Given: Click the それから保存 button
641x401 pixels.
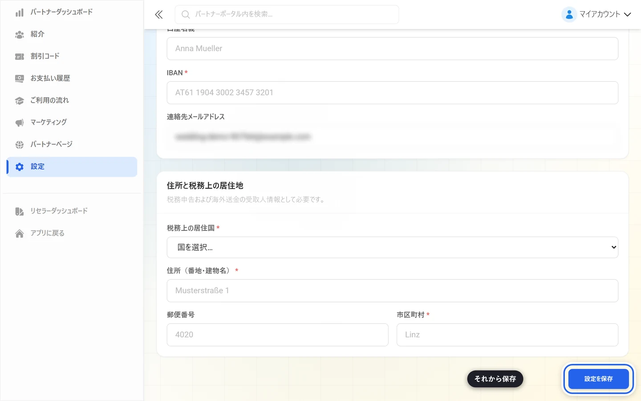Looking at the screenshot, I should [495, 379].
